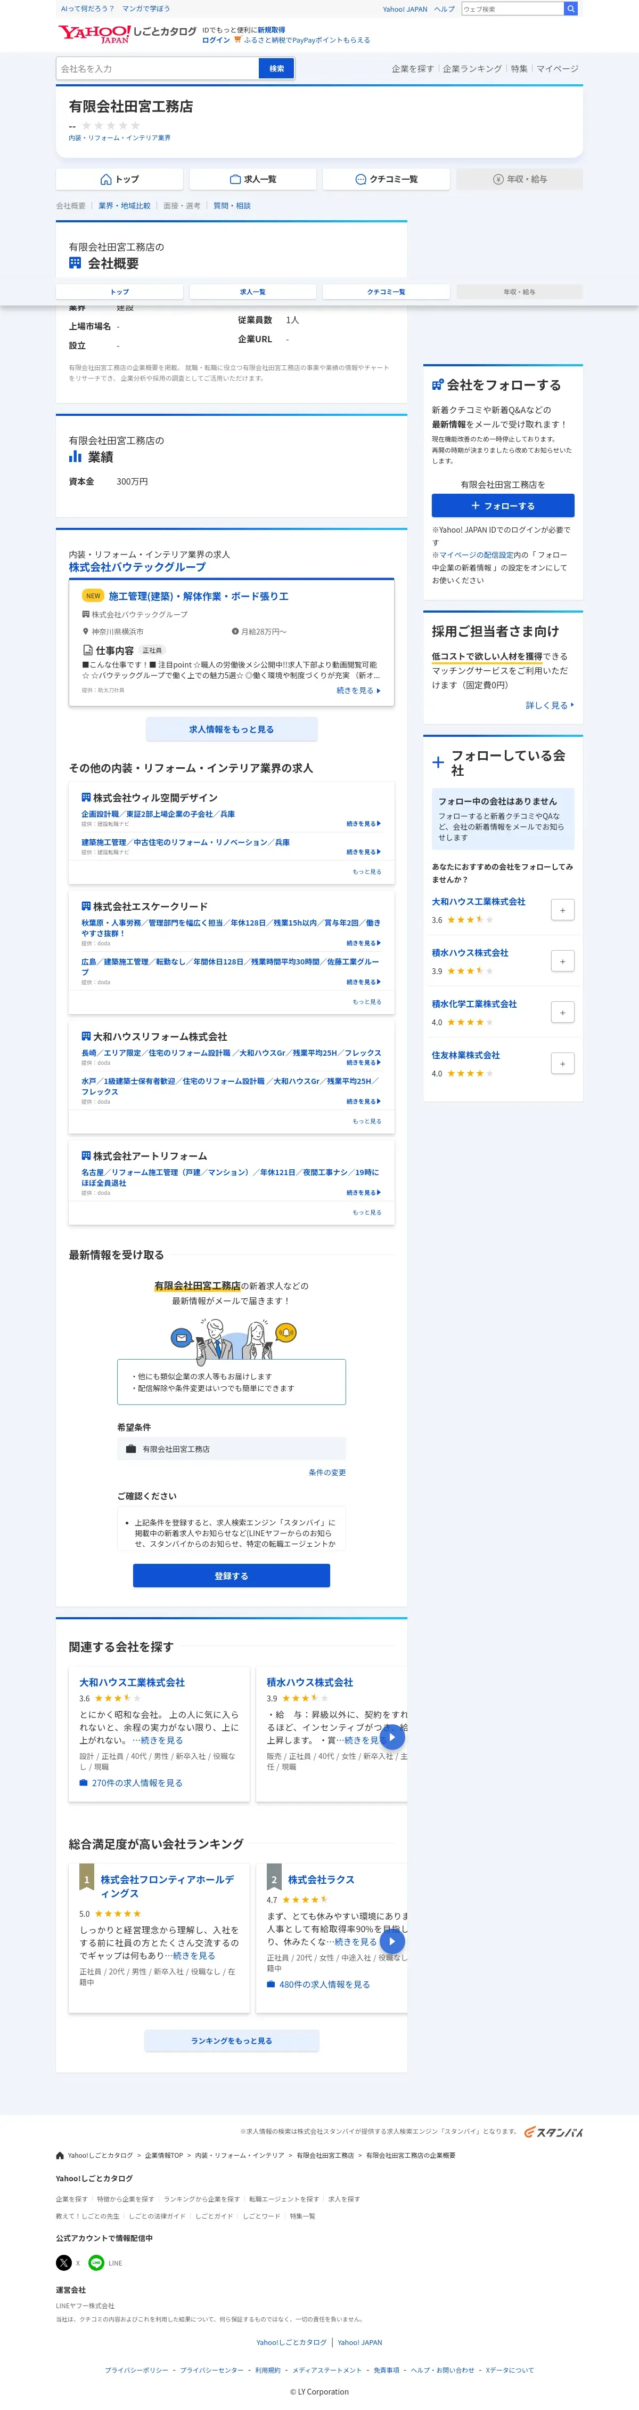Follow 大和ハウス工業株式会社 with its plus button
The width and height of the screenshot is (639, 2410).
click(562, 910)
